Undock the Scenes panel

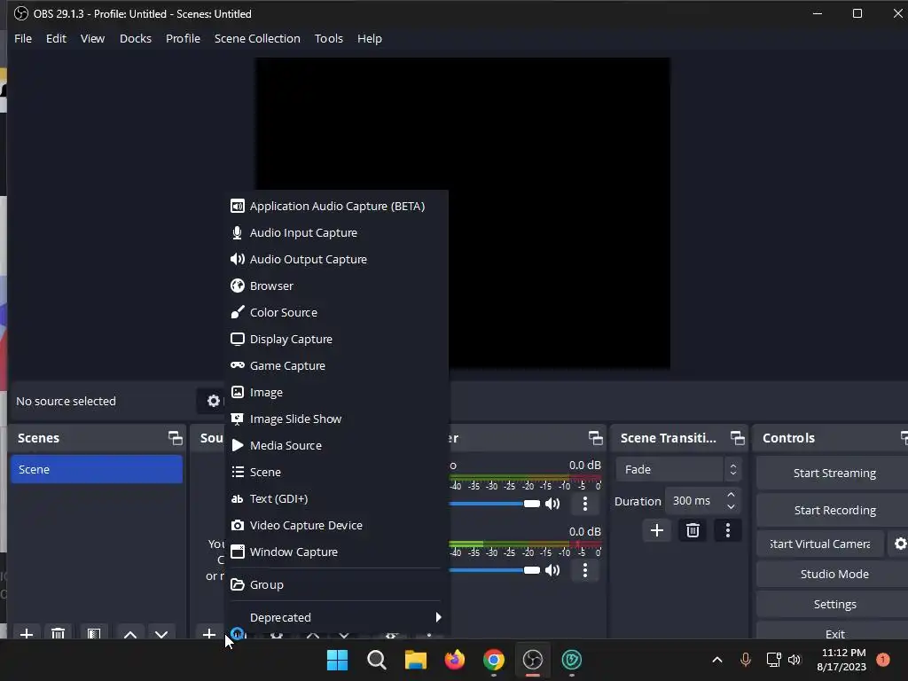175,438
